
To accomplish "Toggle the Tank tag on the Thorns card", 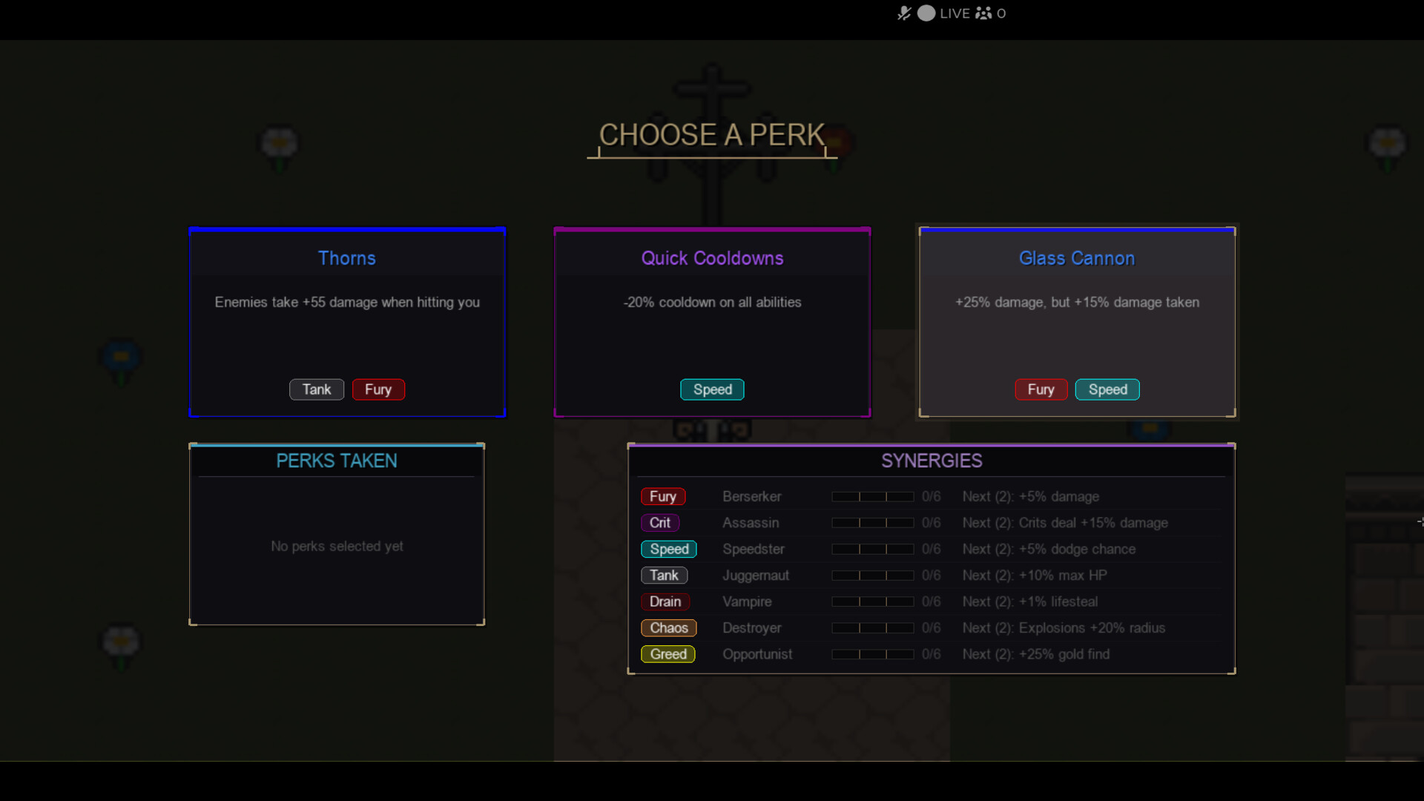I will pos(316,389).
